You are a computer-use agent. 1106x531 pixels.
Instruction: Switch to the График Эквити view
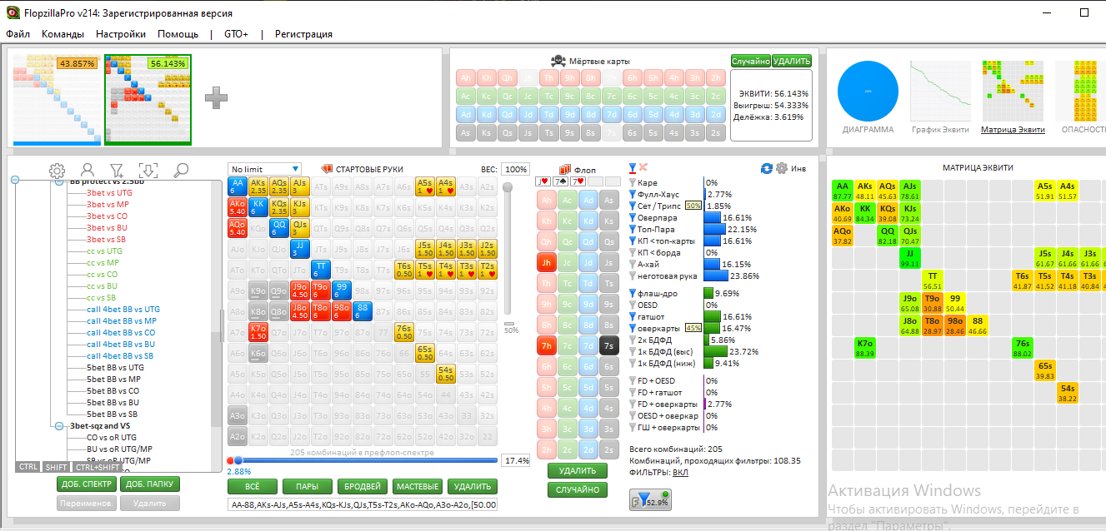[938, 97]
